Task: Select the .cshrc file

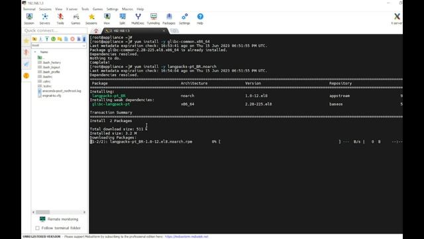Action: (x=44, y=81)
